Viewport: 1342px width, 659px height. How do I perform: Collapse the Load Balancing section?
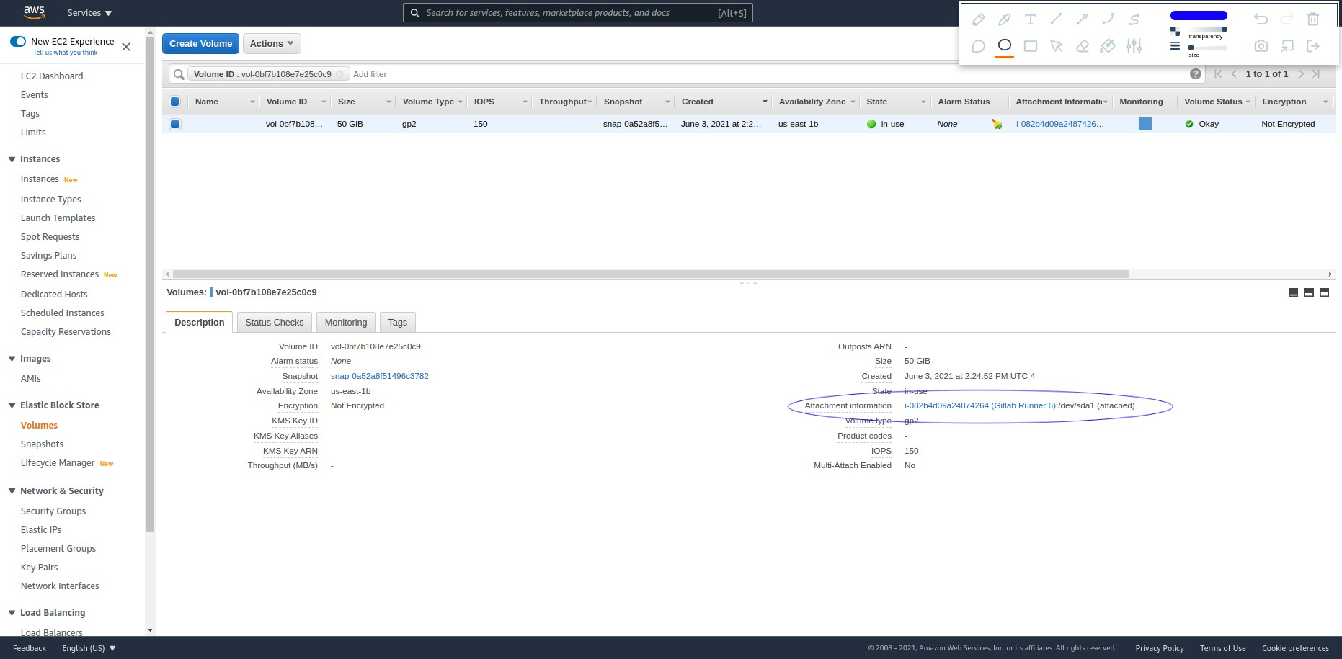pyautogui.click(x=12, y=613)
